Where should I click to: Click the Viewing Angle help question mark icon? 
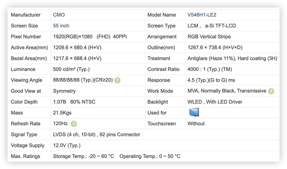point(117,80)
